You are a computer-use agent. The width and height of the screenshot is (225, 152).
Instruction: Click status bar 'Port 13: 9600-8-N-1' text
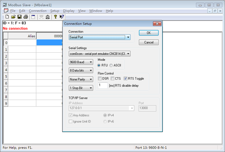(151, 148)
